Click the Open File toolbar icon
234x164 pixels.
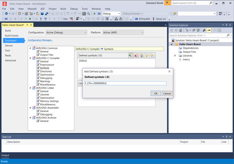coord(37,14)
